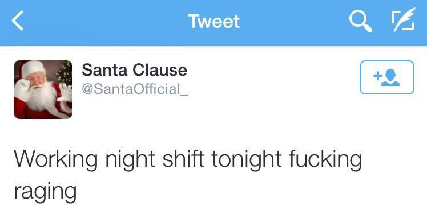Image resolution: width=427 pixels, height=210 pixels.
Task: Open Santa Clause's profile picture
Action: (x=43, y=89)
